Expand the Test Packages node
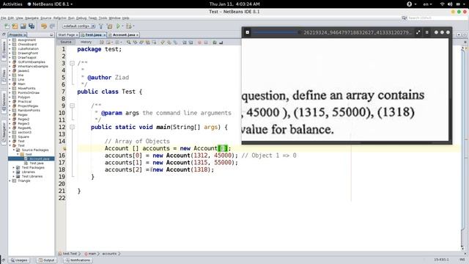The height and width of the screenshot is (264, 469). click(x=14, y=168)
